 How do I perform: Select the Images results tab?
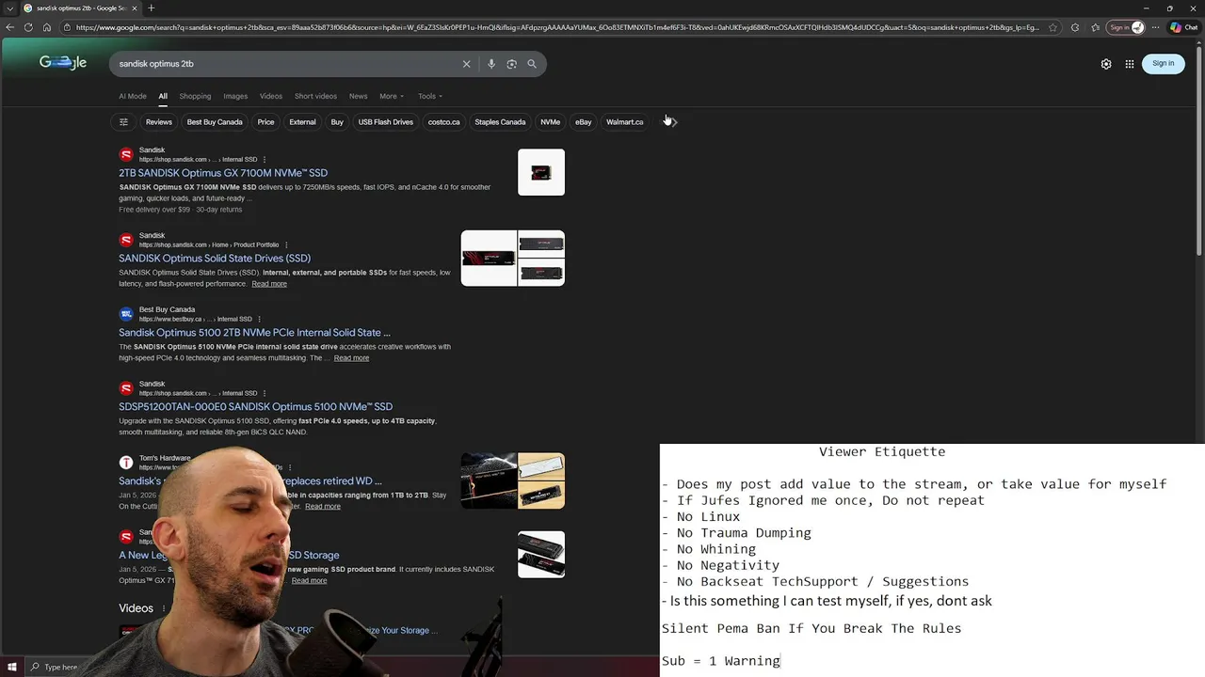[235, 96]
